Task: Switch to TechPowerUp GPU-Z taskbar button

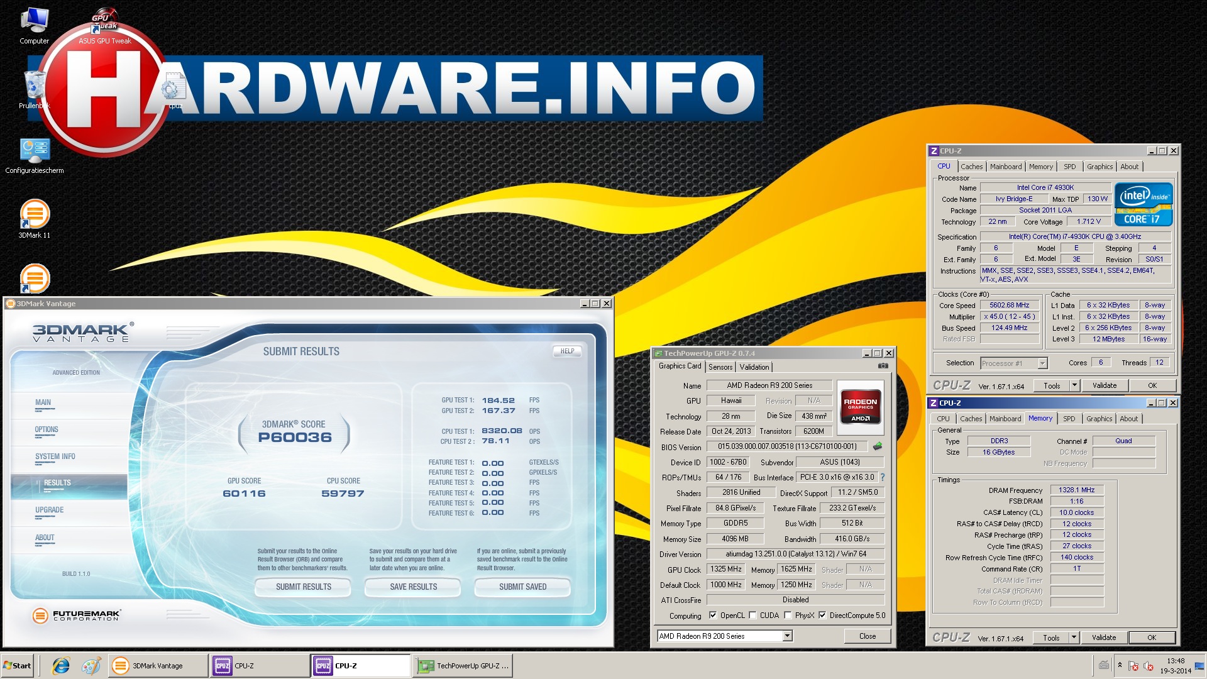Action: [463, 666]
